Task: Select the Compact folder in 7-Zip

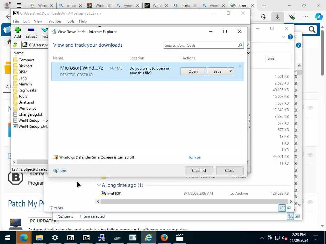Action: coord(26,60)
